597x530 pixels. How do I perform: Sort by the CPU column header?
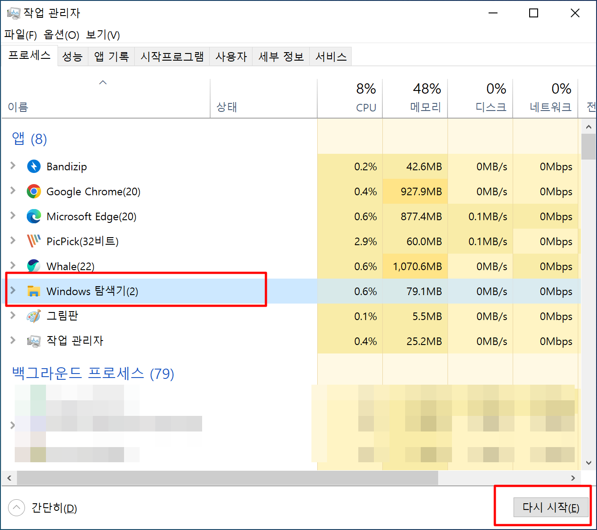point(350,99)
